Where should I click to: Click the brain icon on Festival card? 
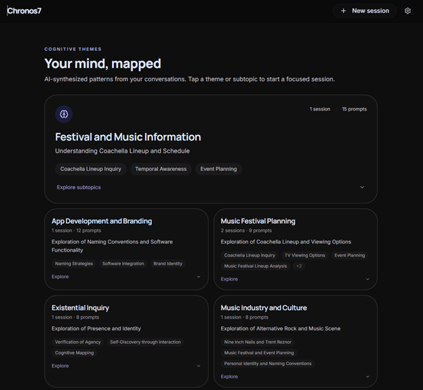pos(64,114)
